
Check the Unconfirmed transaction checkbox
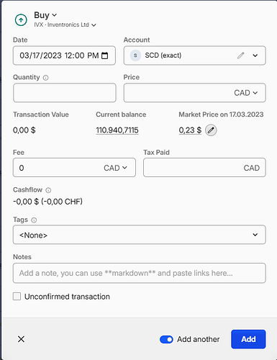[x=17, y=297]
